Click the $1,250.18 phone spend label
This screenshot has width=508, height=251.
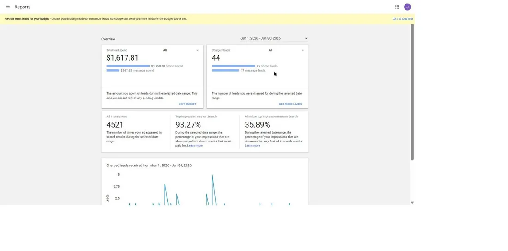(x=167, y=66)
